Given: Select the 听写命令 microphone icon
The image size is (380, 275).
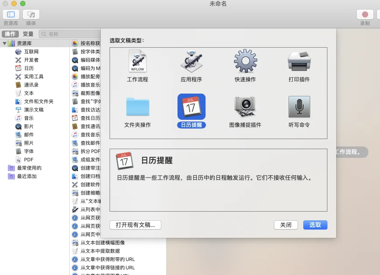Looking at the screenshot, I should point(299,107).
